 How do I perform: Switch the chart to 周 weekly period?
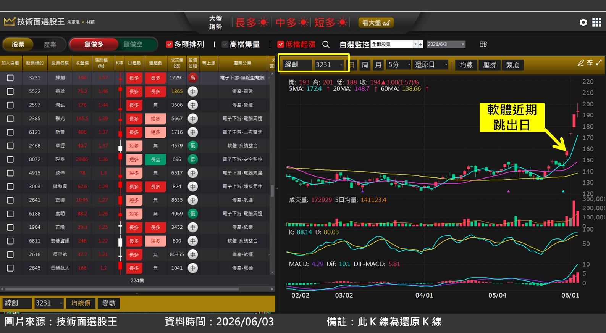[x=365, y=65]
